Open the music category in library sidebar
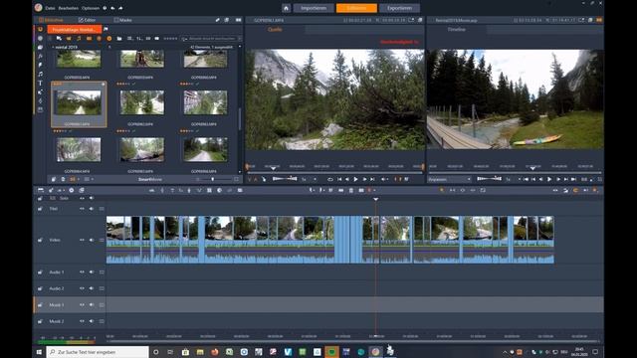637x358 pixels. pos(40,74)
